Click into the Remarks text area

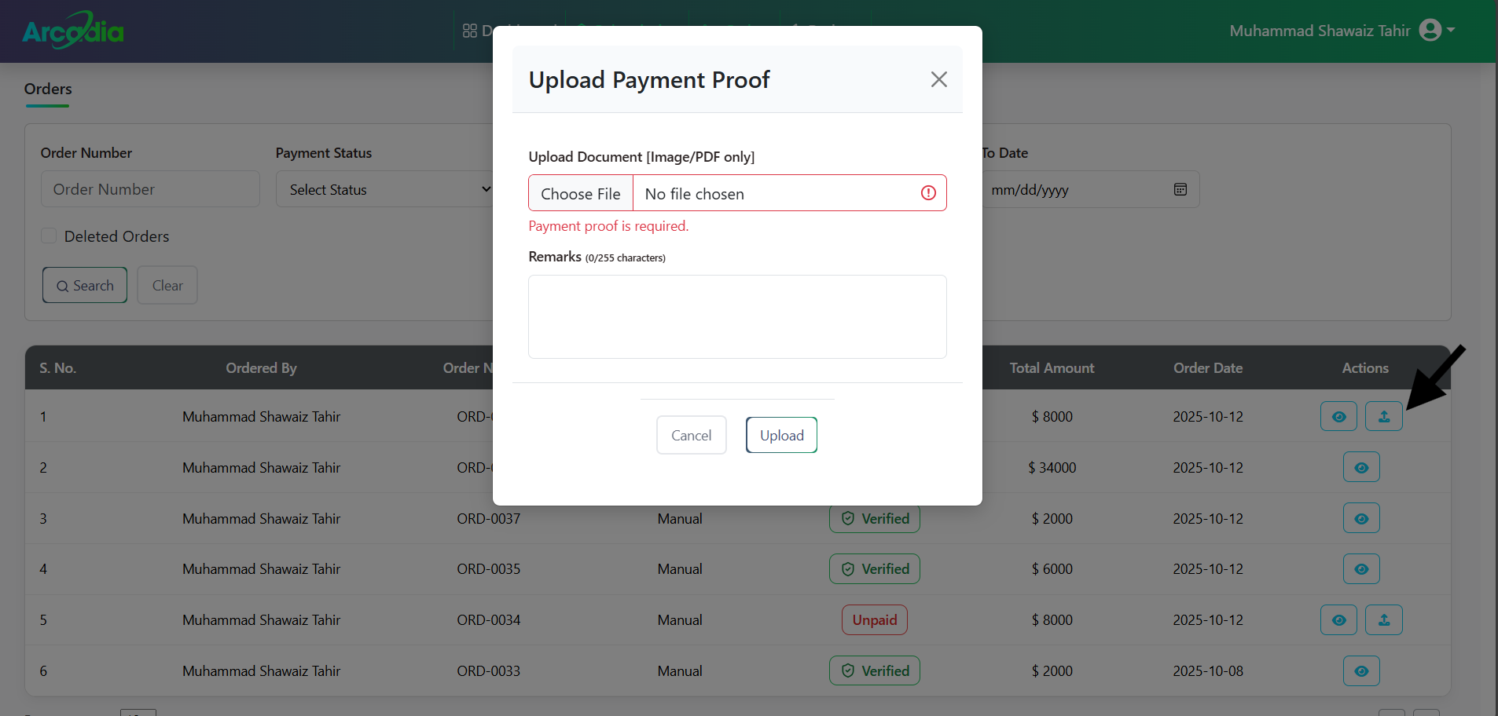(x=737, y=316)
